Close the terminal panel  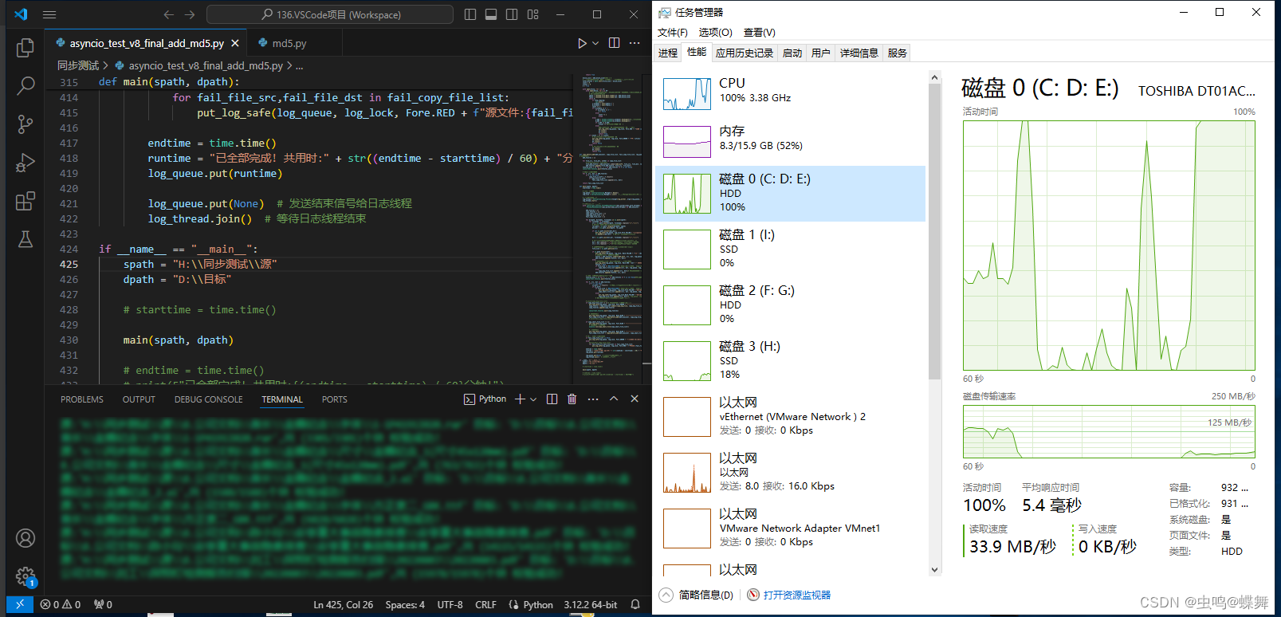click(635, 399)
